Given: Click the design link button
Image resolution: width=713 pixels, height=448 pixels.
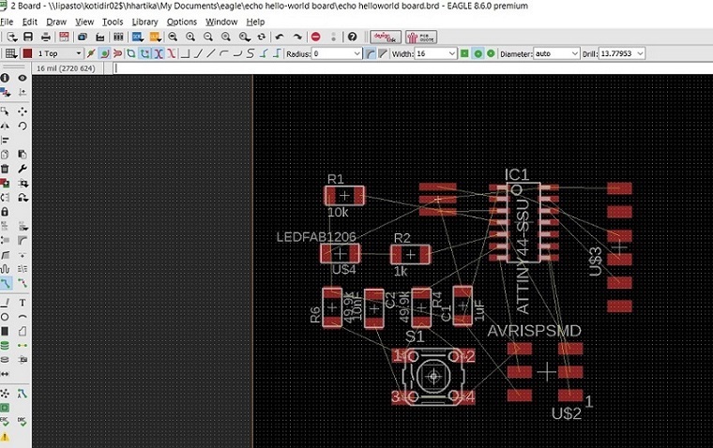Looking at the screenshot, I should coord(386,37).
